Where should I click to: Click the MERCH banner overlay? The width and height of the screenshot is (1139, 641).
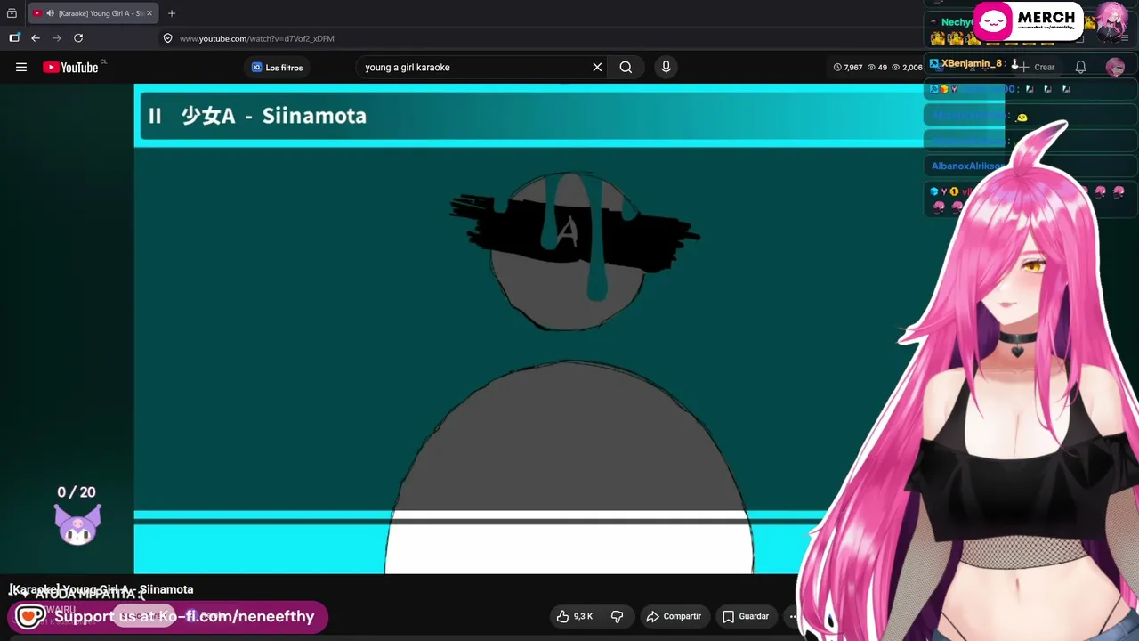pyautogui.click(x=1028, y=20)
